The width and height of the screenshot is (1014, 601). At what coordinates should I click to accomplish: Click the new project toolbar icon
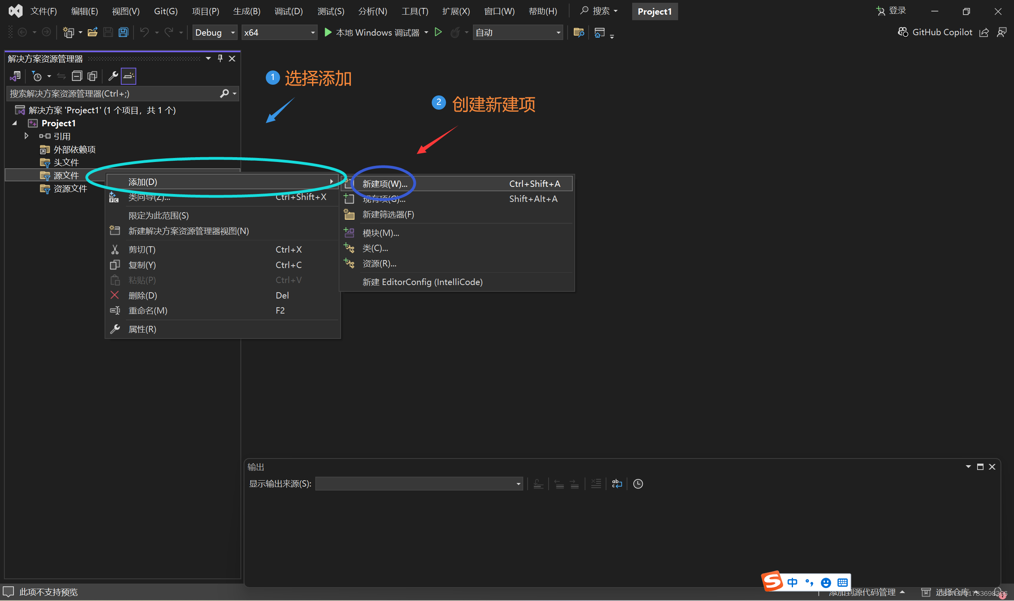pos(68,32)
